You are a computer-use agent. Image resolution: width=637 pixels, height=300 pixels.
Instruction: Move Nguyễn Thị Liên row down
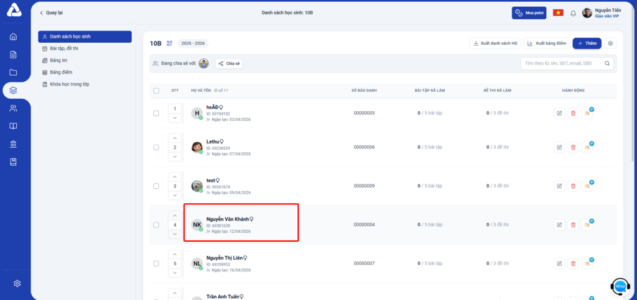pos(175,273)
